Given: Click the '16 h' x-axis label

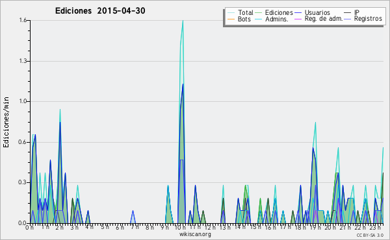Looking at the screenshot, I should pyautogui.click(x=270, y=228).
